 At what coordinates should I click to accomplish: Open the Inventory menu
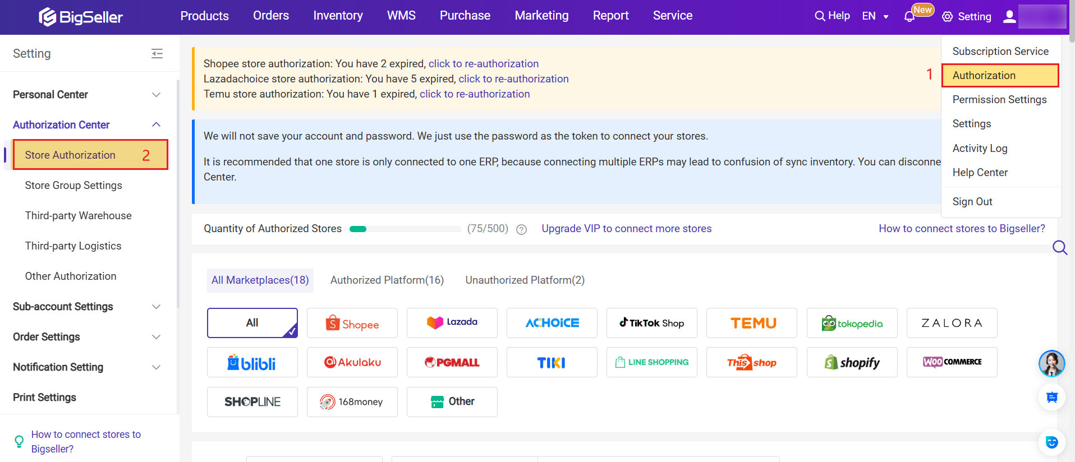(x=338, y=16)
